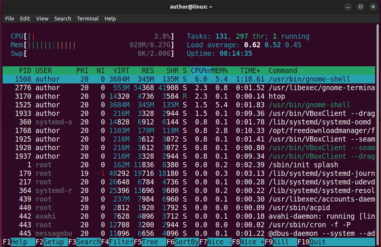
Task: Open the F6 SortBy selector
Action: click(x=183, y=242)
